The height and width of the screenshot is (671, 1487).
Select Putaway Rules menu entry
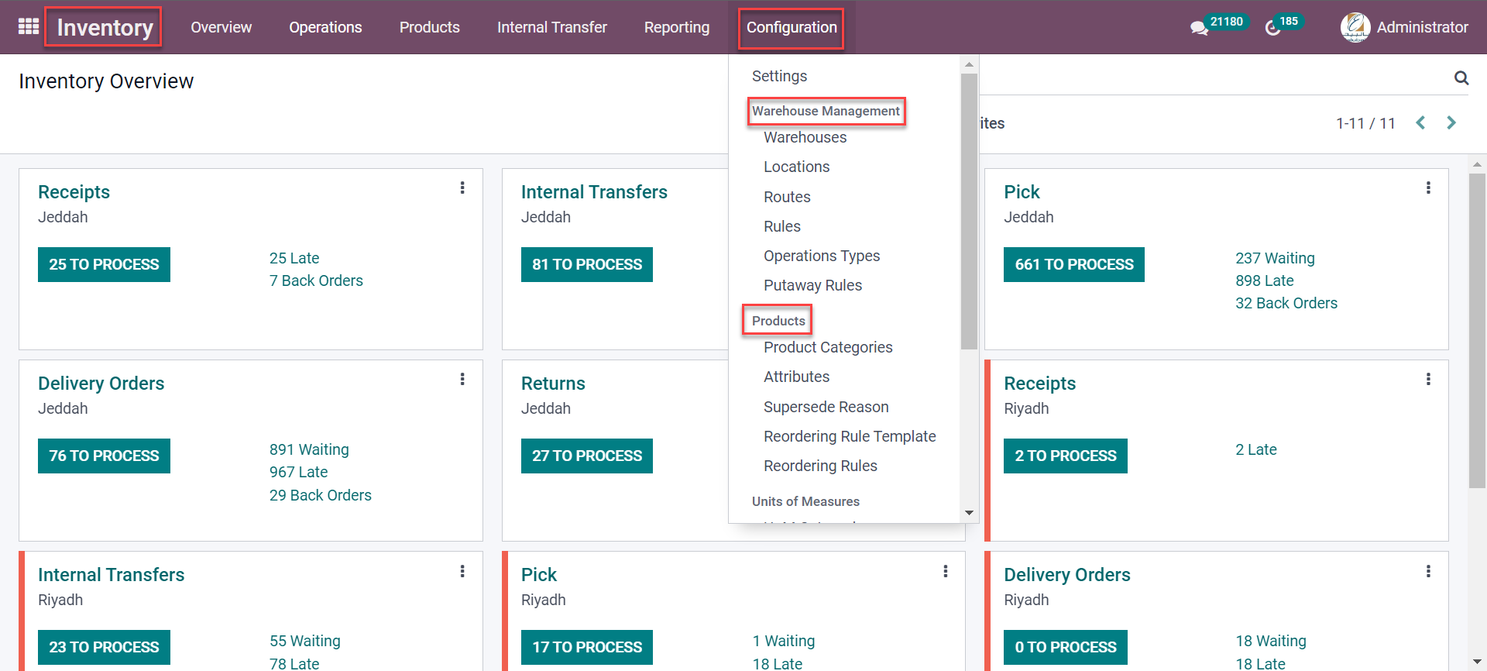tap(812, 285)
